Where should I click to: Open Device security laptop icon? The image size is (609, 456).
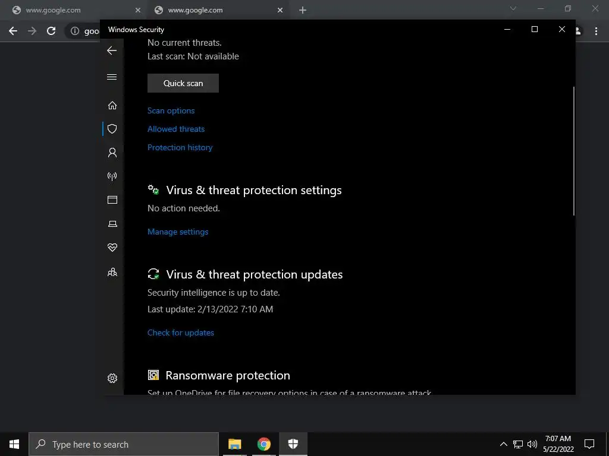(x=112, y=224)
